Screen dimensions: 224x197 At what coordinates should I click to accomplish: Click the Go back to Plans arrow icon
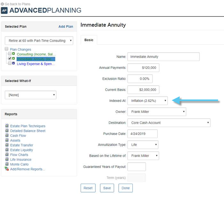(x=2, y=4)
